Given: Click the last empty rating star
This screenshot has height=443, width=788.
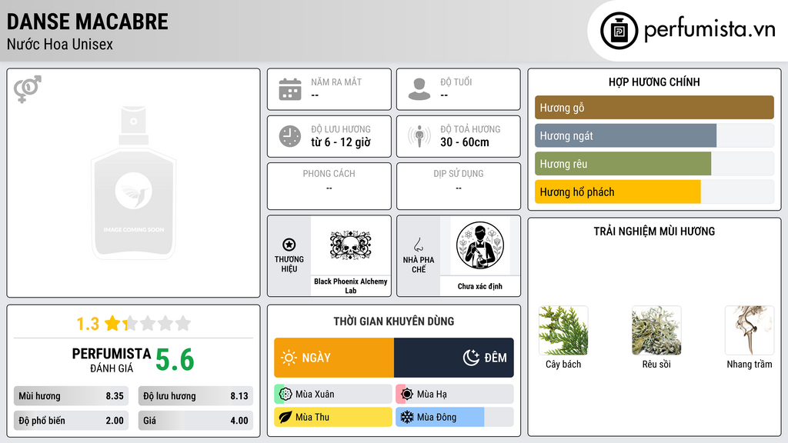Looking at the screenshot, I should click(x=183, y=323).
